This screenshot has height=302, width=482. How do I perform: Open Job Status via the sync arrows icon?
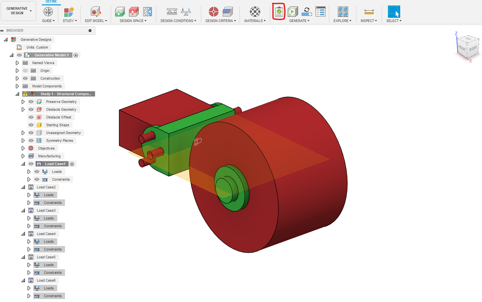306,12
